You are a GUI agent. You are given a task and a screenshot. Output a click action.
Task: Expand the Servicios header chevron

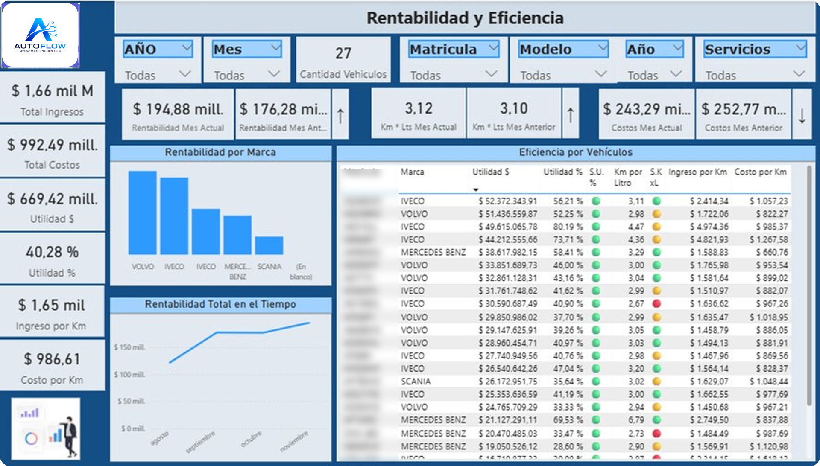801,48
